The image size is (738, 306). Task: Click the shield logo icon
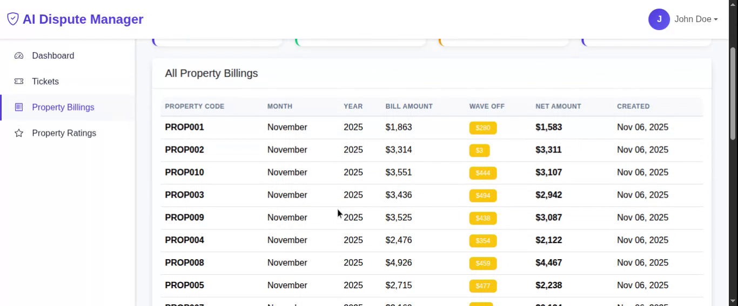pos(13,19)
